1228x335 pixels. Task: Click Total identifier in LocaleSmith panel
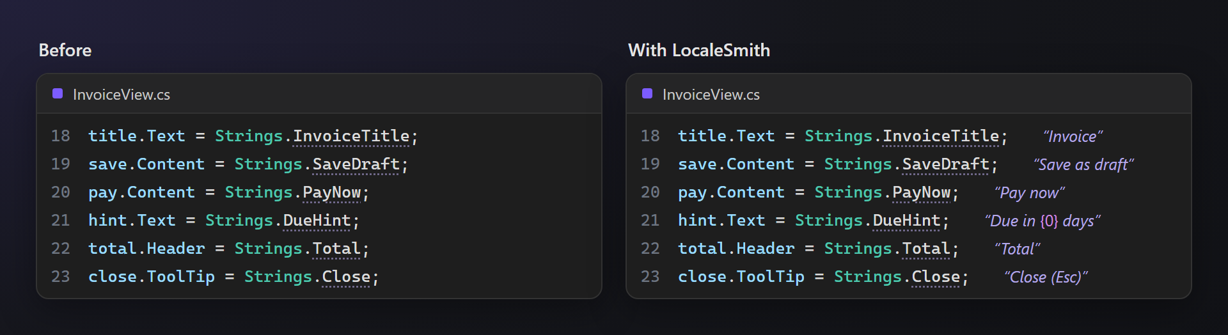926,249
